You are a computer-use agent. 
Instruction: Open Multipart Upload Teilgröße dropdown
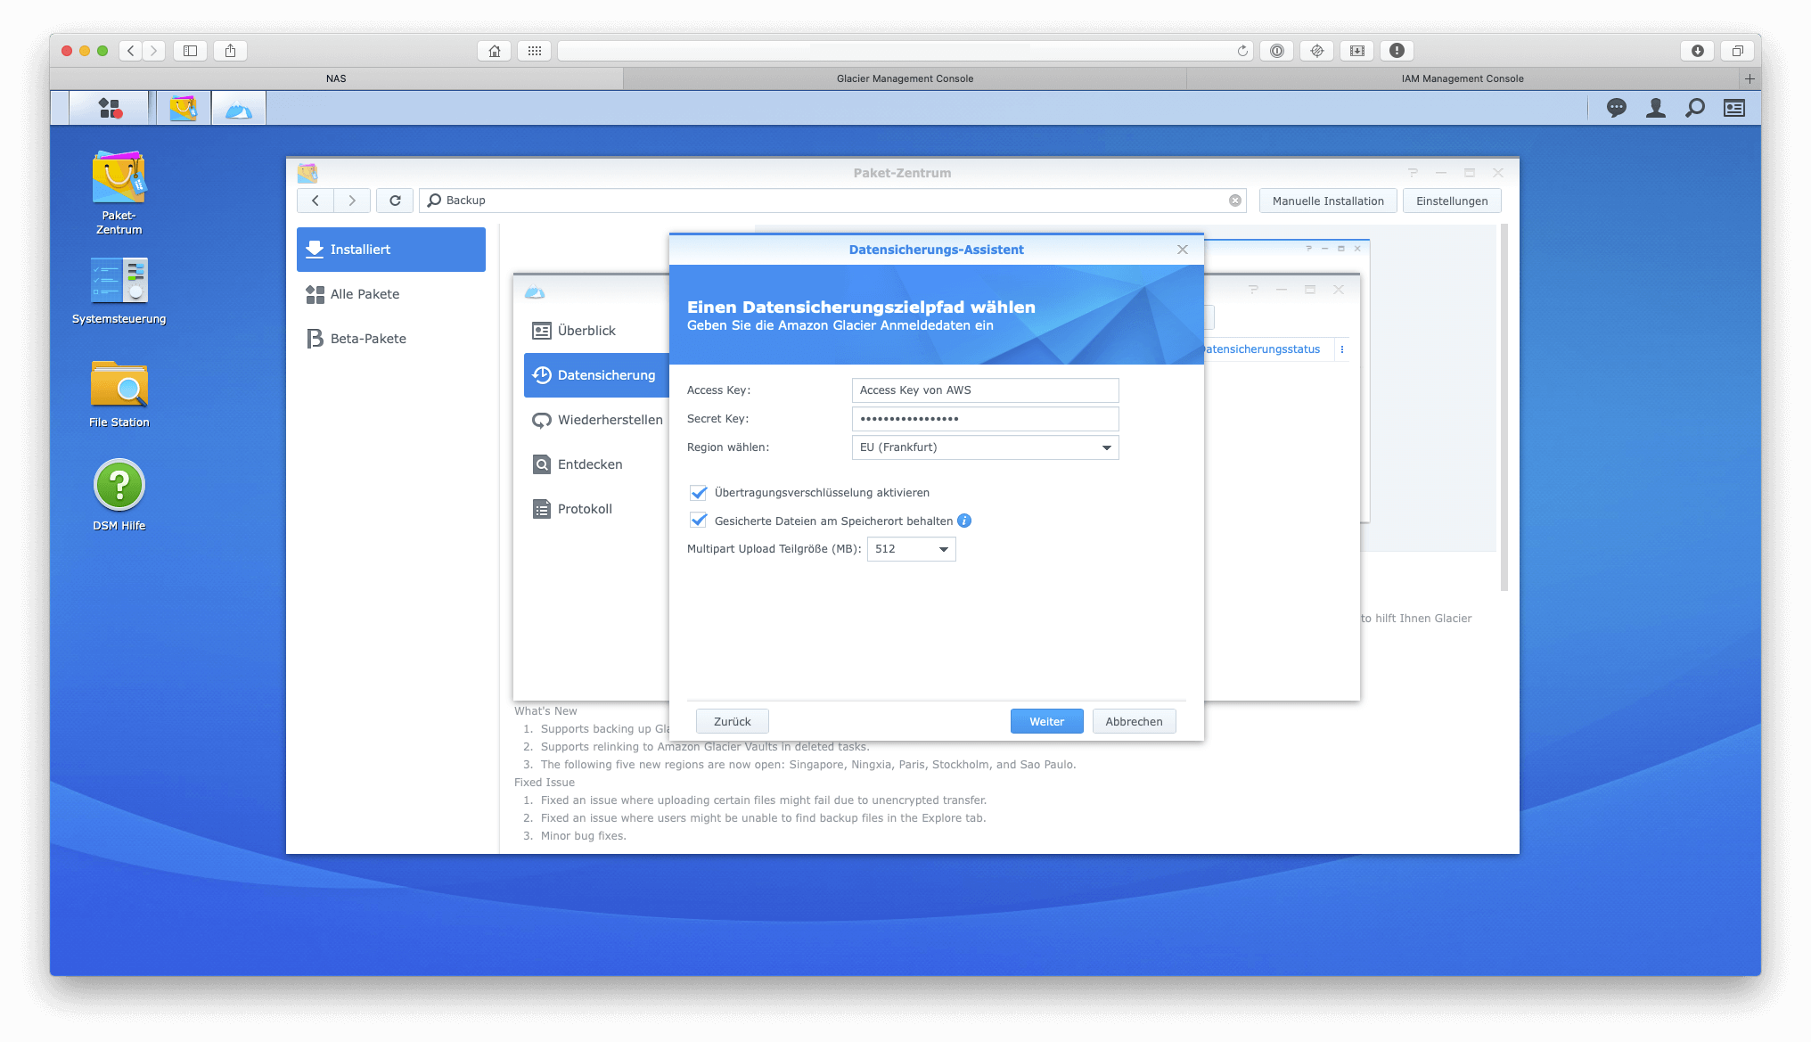(911, 549)
